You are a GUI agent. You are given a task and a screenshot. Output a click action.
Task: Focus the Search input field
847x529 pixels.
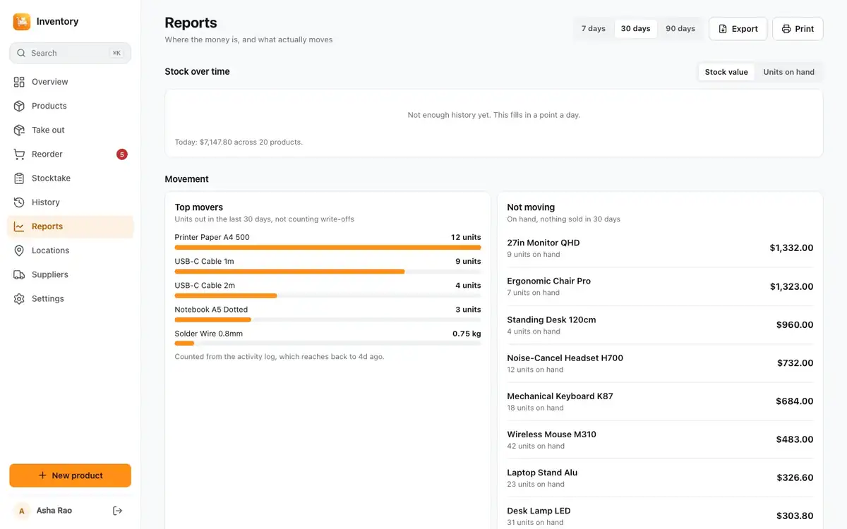coord(70,53)
